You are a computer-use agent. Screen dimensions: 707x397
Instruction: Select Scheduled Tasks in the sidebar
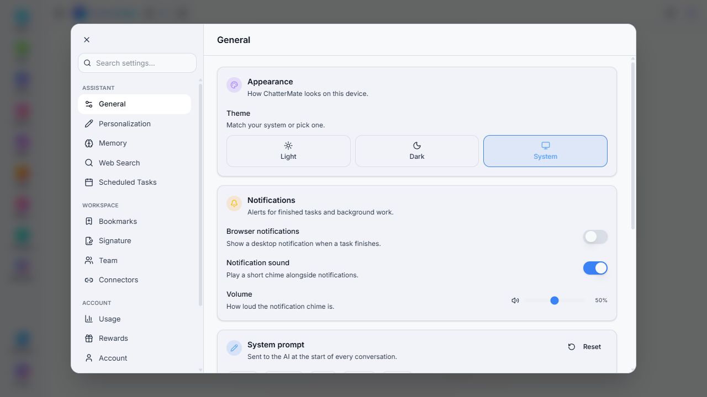[x=134, y=183]
